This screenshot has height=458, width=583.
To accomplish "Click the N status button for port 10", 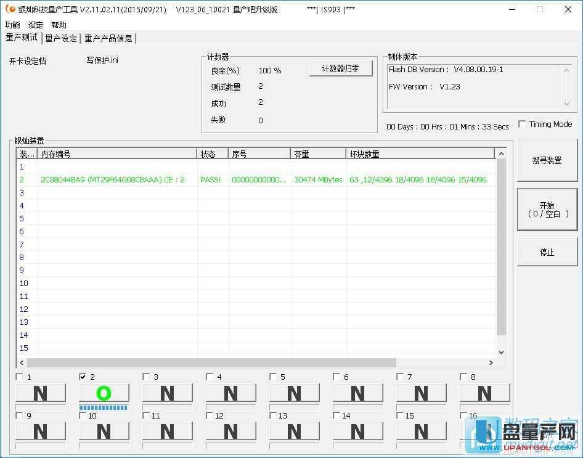I will [x=104, y=431].
